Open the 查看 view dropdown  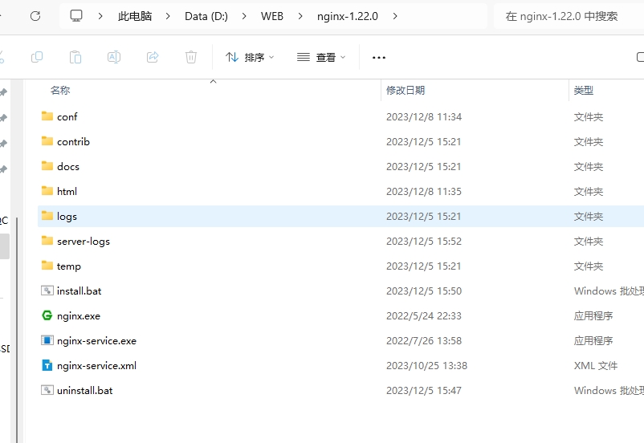(x=321, y=58)
